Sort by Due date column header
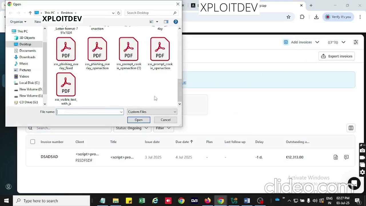366x206 pixels. click(184, 142)
